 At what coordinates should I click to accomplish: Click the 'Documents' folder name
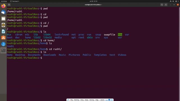click(34, 55)
